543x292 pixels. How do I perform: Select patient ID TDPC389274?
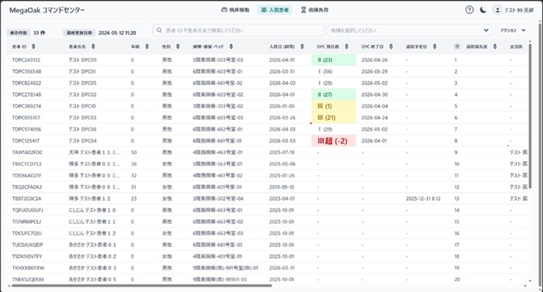point(26,106)
